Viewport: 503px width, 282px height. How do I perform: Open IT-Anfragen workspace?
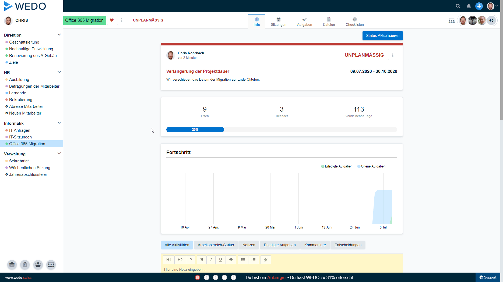20,130
